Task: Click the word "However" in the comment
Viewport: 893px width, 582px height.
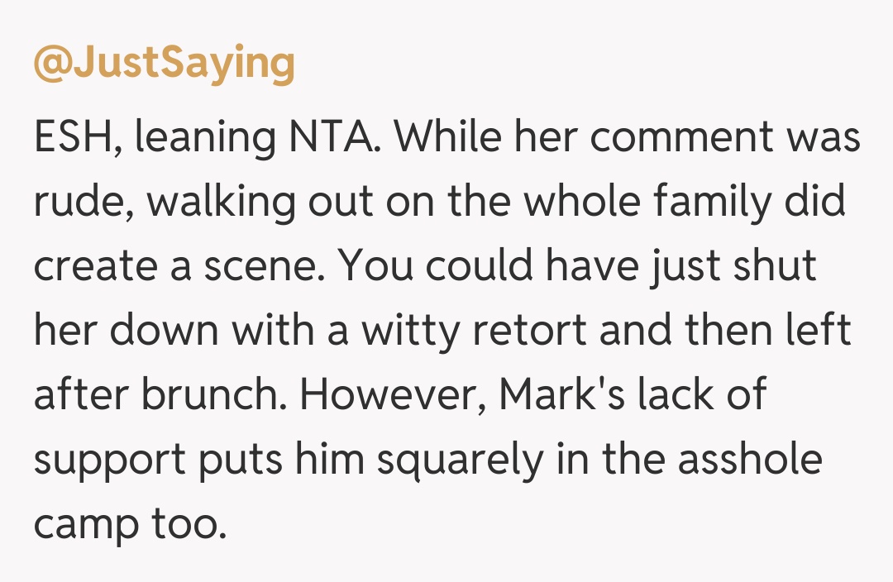Action: tap(389, 395)
